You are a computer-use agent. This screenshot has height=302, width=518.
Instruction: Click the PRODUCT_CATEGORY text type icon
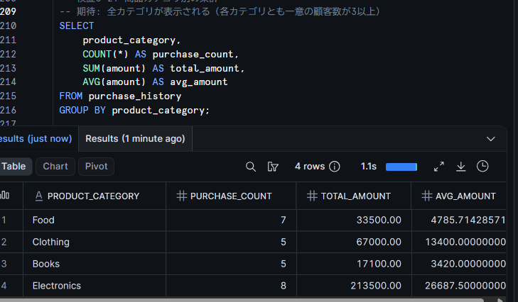tap(38, 196)
